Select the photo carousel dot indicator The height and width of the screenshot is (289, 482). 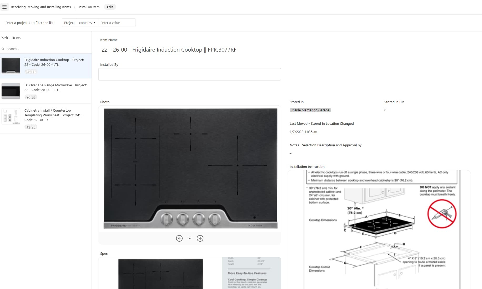pyautogui.click(x=190, y=238)
